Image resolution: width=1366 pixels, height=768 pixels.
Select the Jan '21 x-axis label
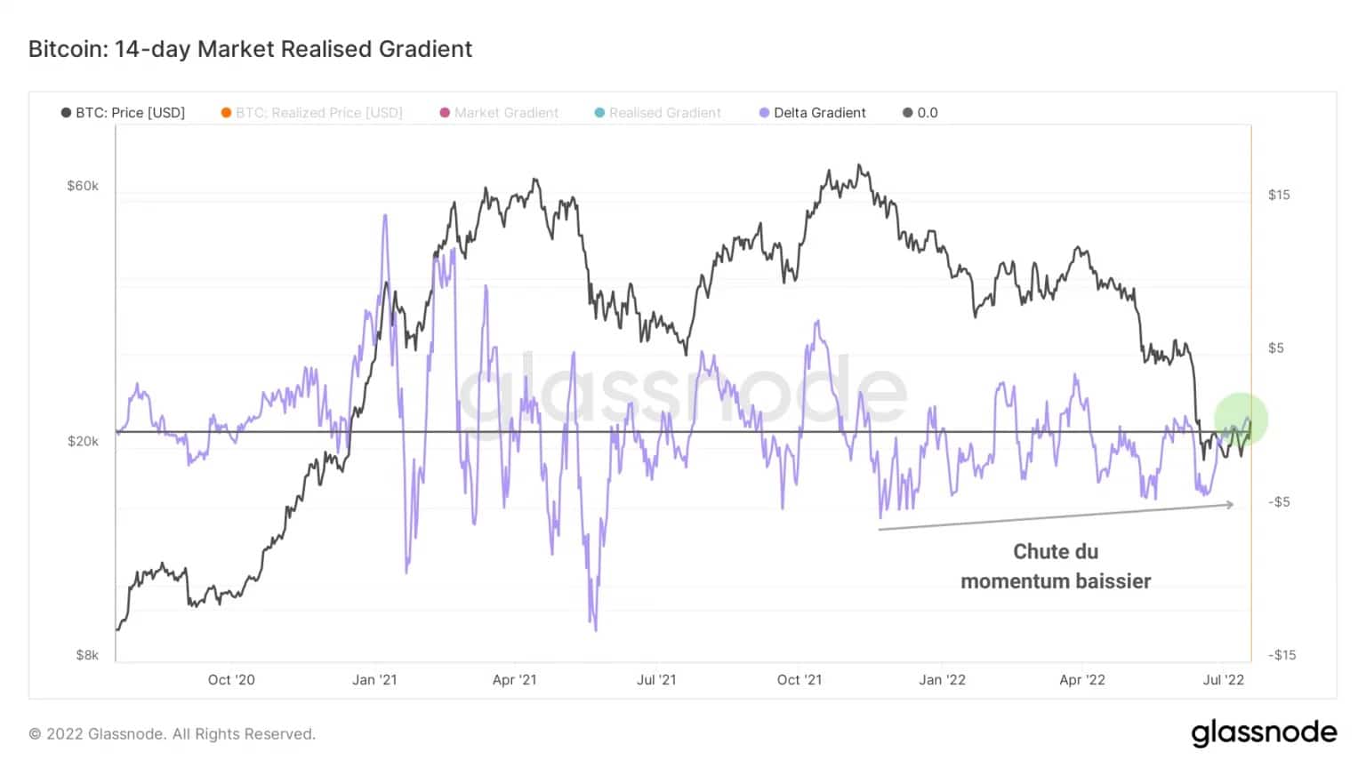point(374,680)
